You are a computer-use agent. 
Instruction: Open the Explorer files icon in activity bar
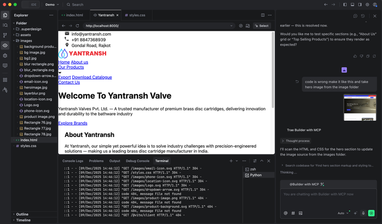[5, 15]
